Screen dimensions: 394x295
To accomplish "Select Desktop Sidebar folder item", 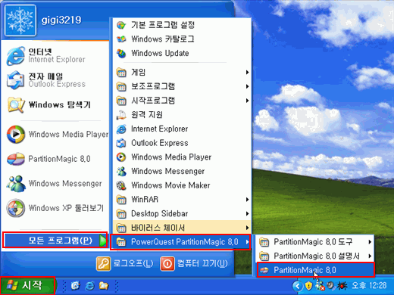I will tap(182, 213).
